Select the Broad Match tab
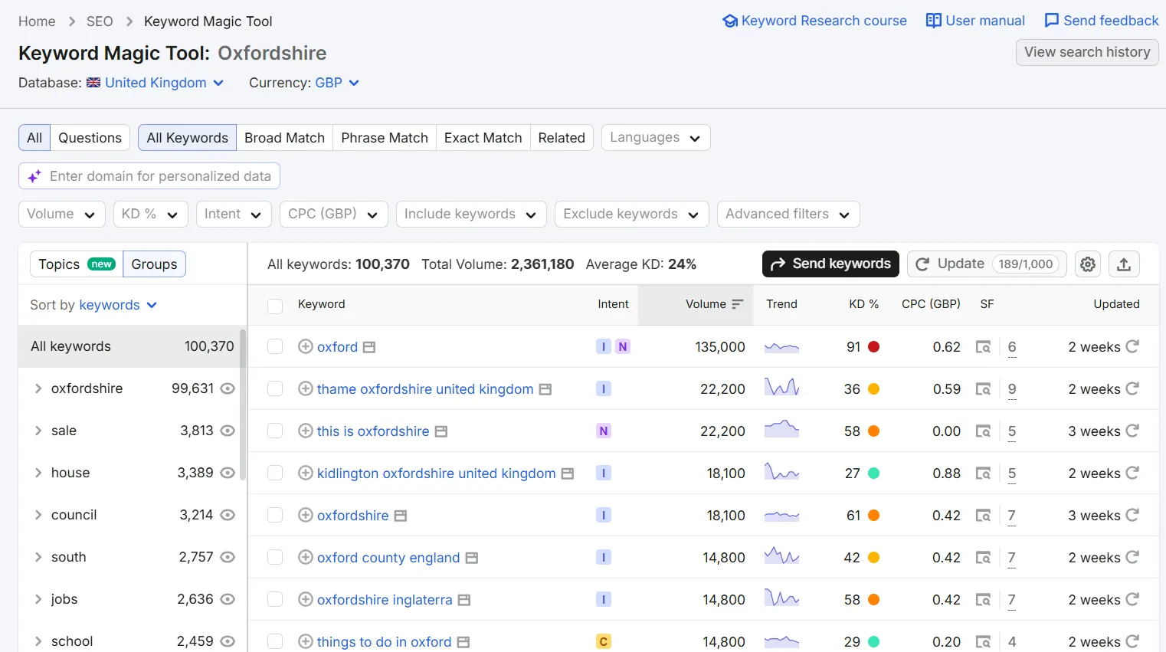The image size is (1166, 652). pos(284,137)
